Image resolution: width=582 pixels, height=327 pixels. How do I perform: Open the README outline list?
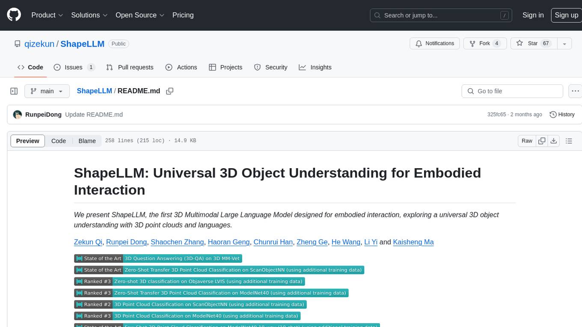pyautogui.click(x=569, y=141)
